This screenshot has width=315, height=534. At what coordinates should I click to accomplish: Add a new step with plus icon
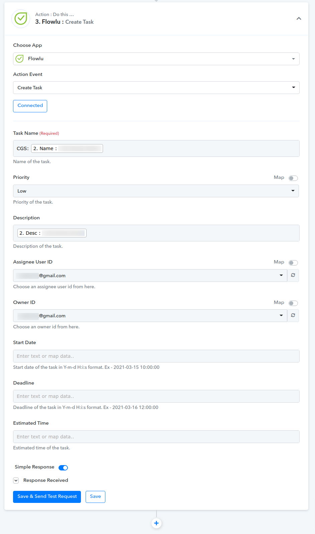point(156,523)
